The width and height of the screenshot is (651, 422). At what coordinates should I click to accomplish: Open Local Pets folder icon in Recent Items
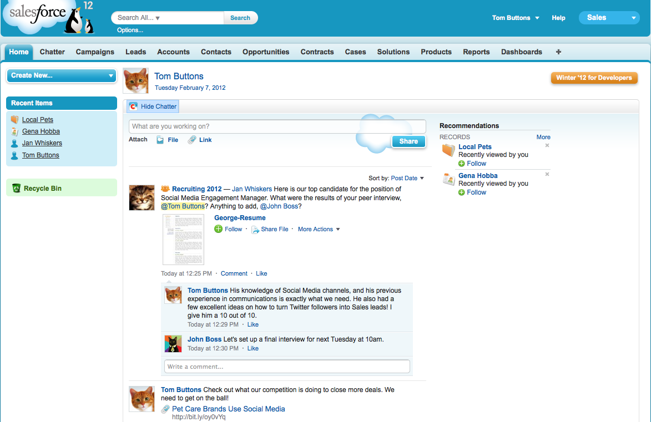(14, 120)
